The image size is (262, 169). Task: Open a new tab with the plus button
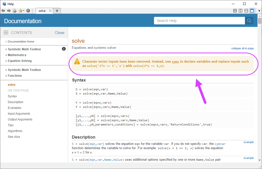57,11
